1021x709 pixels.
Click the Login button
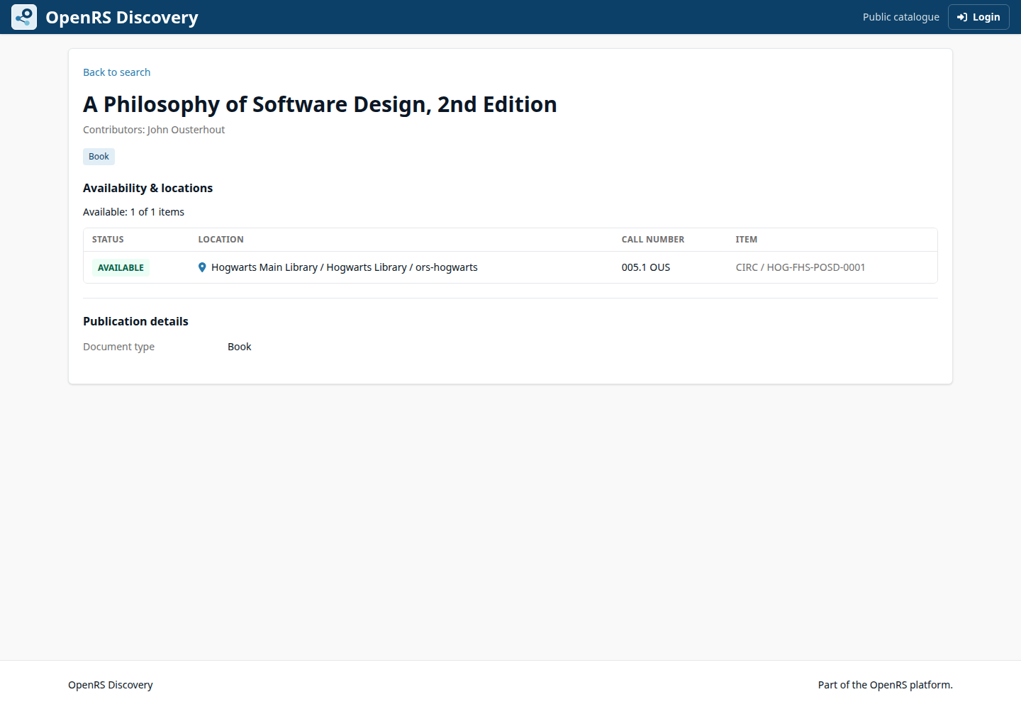click(x=978, y=17)
